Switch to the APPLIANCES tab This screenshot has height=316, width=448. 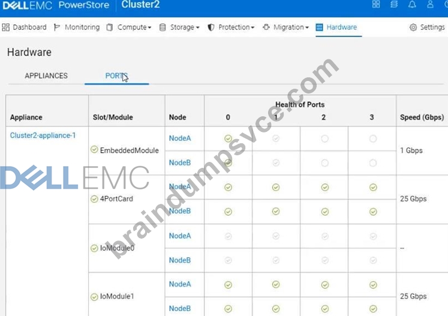[46, 76]
